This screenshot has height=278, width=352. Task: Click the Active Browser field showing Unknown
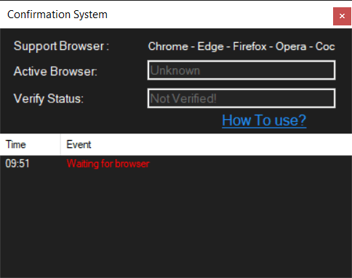241,70
